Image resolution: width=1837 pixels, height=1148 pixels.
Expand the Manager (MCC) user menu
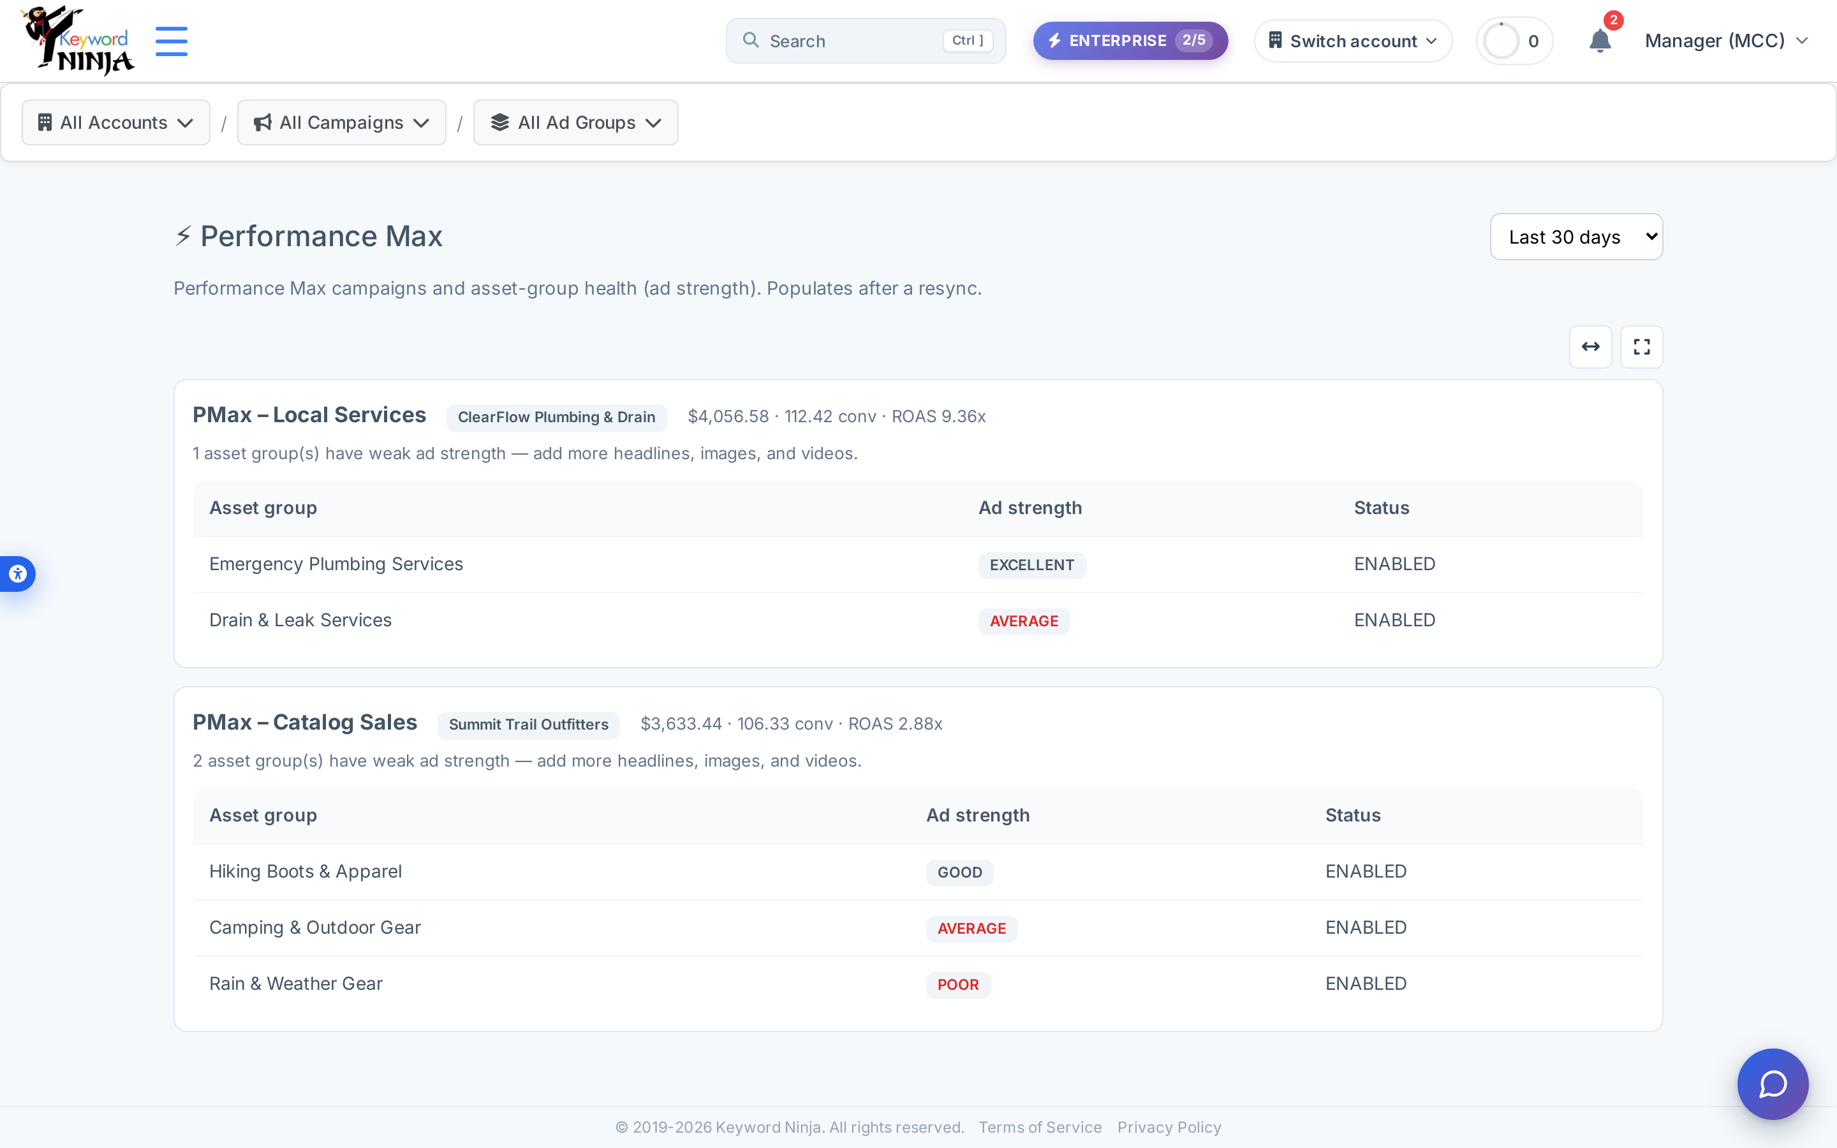pyautogui.click(x=1726, y=41)
